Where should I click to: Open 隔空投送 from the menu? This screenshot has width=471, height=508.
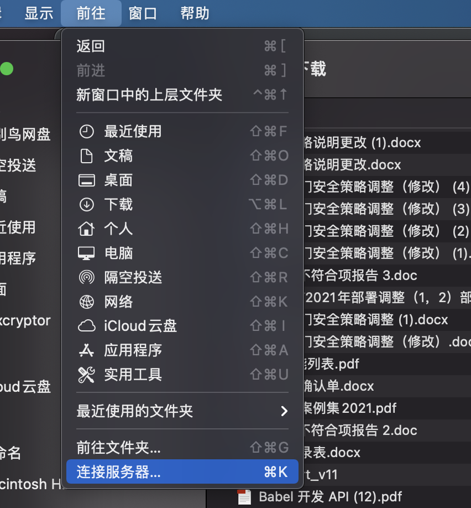click(x=182, y=277)
